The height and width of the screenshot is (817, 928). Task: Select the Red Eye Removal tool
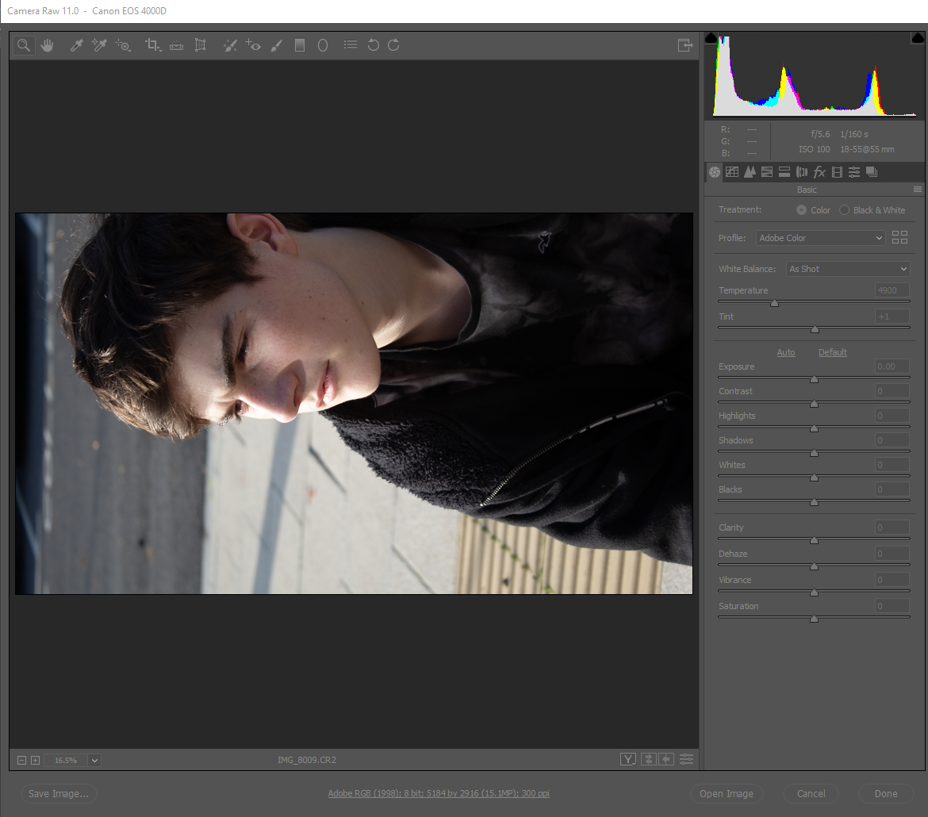[253, 45]
